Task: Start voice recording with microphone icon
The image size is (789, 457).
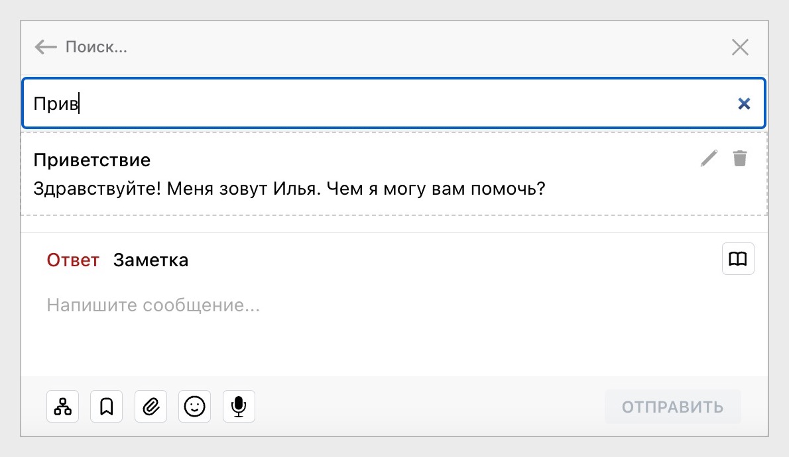Action: (x=239, y=407)
